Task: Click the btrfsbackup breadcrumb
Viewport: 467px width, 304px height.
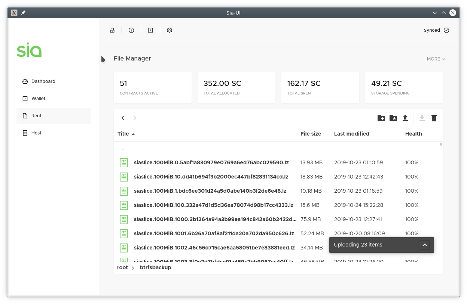Action: [x=155, y=268]
